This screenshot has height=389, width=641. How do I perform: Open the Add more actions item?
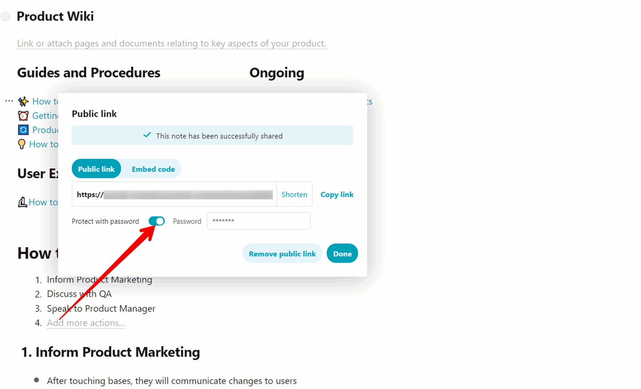85,323
